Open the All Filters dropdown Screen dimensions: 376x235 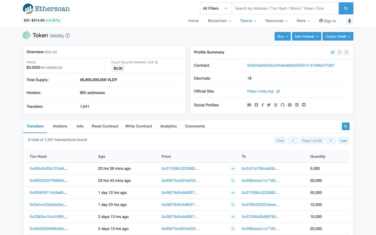pyautogui.click(x=216, y=8)
